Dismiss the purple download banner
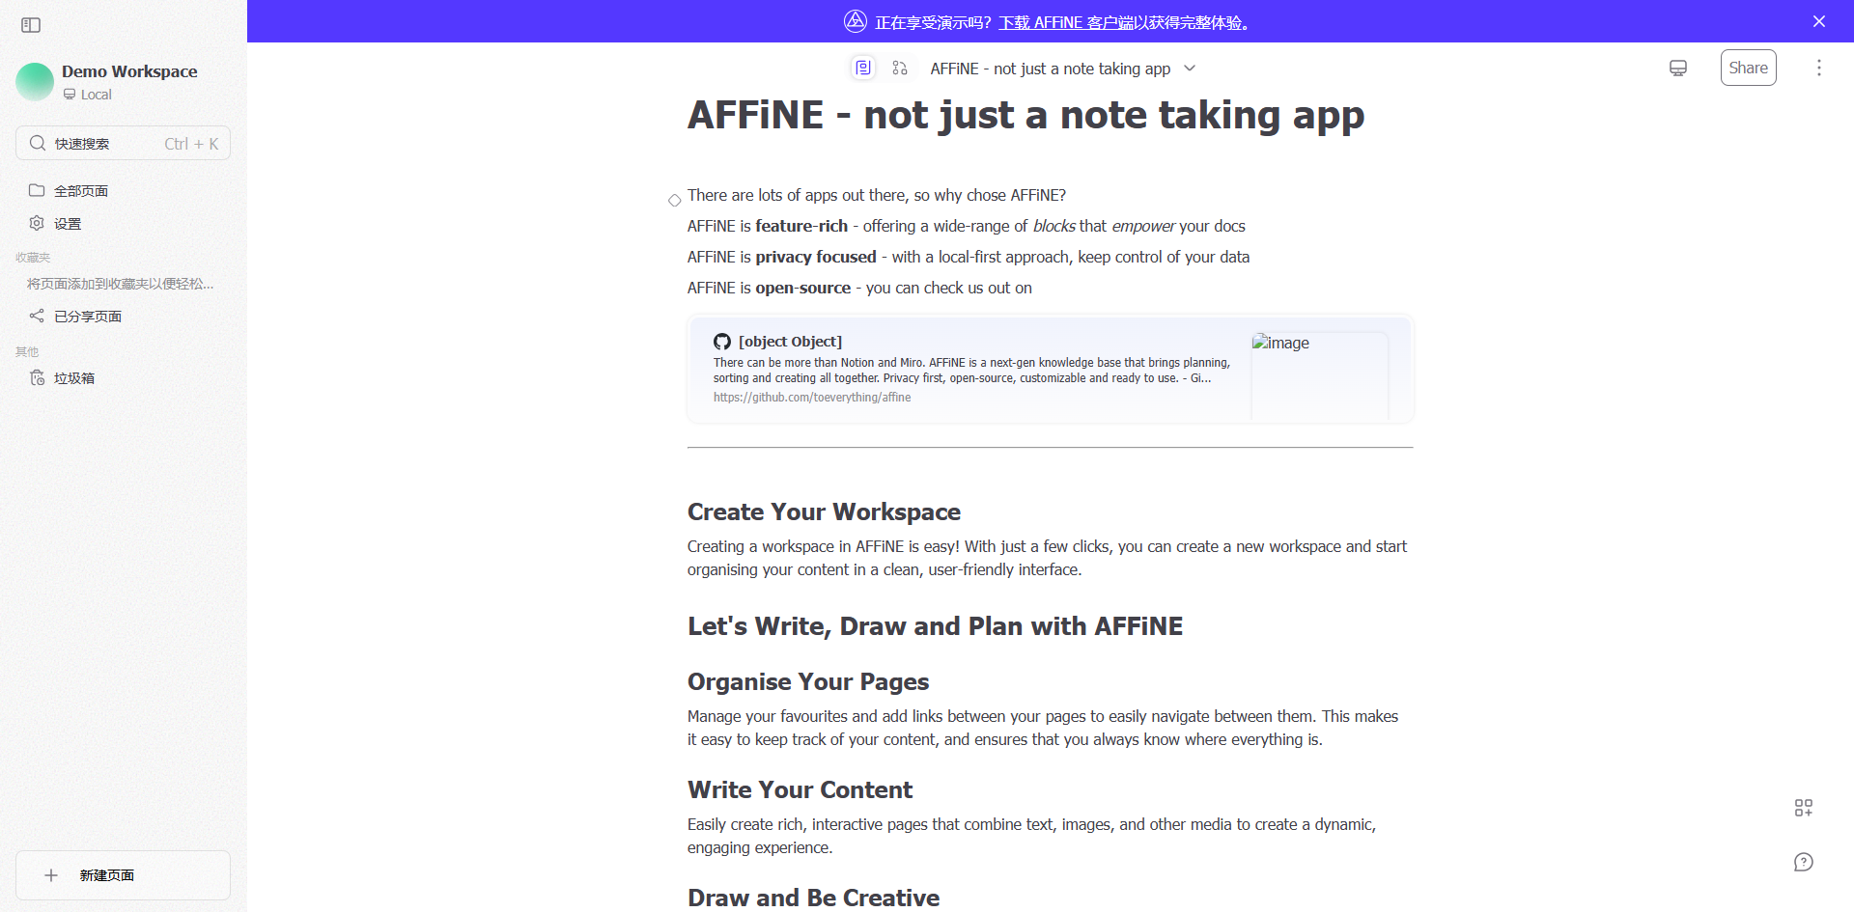 (1819, 21)
